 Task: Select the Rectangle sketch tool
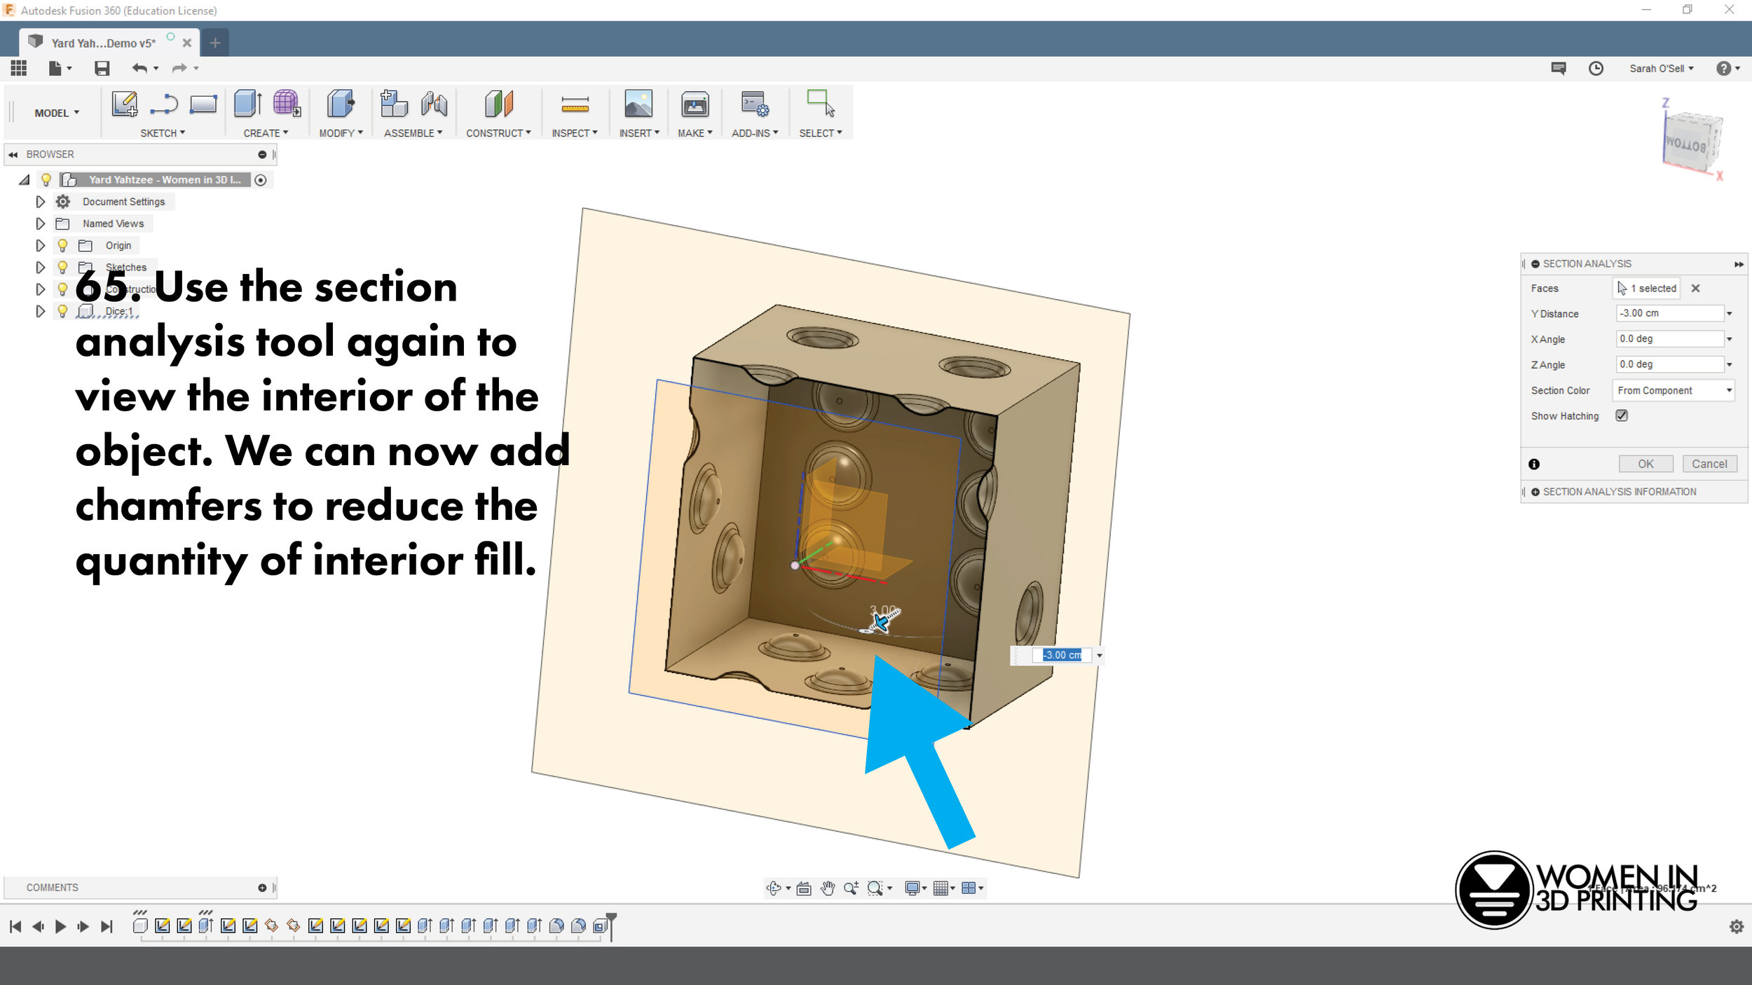(203, 104)
